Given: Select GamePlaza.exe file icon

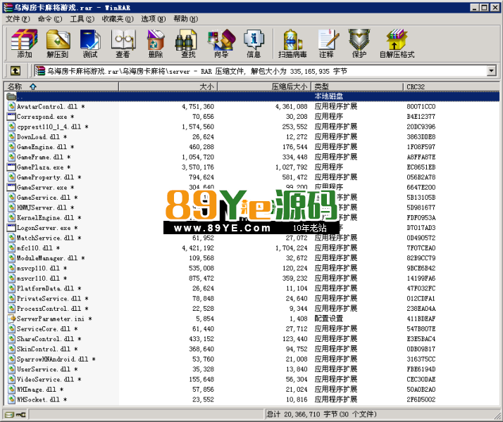Looking at the screenshot, I should pyautogui.click(x=11, y=167).
